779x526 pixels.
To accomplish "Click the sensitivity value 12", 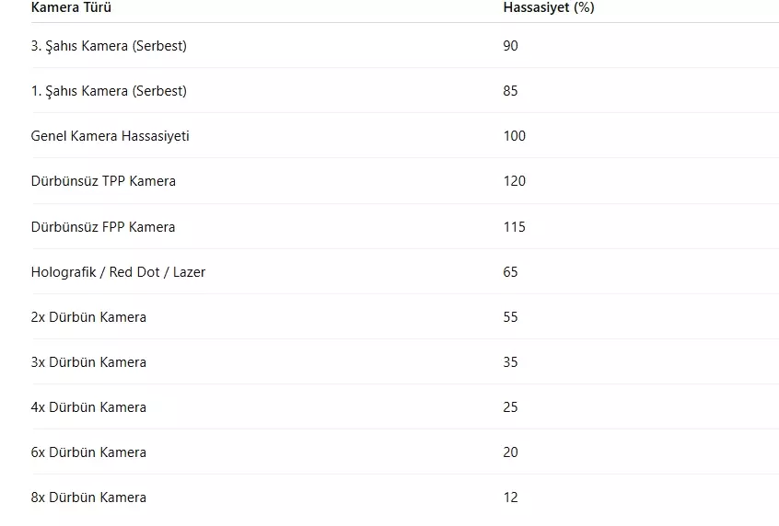I will (x=511, y=497).
